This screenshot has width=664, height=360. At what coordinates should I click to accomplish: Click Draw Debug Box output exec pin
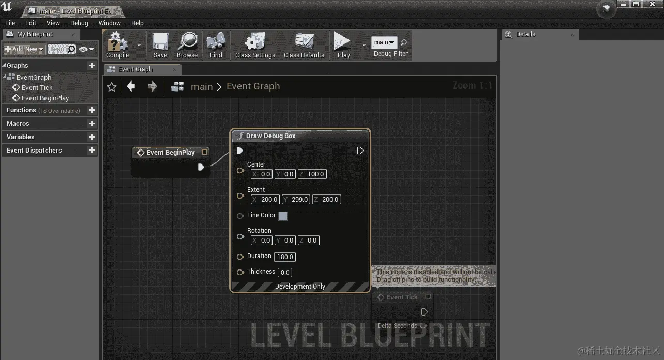coord(360,151)
